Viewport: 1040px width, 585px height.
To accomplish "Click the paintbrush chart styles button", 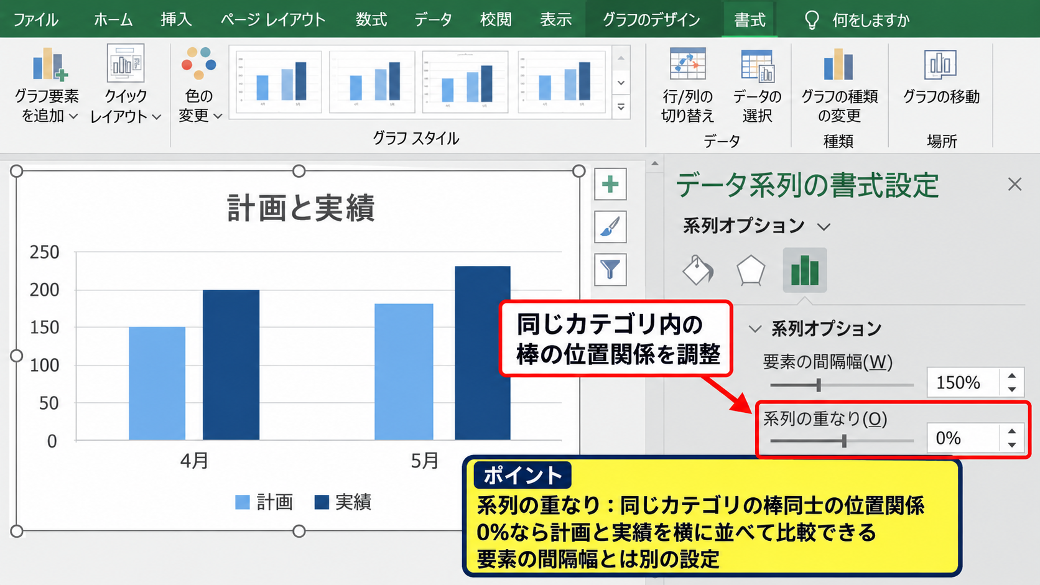I will point(610,227).
